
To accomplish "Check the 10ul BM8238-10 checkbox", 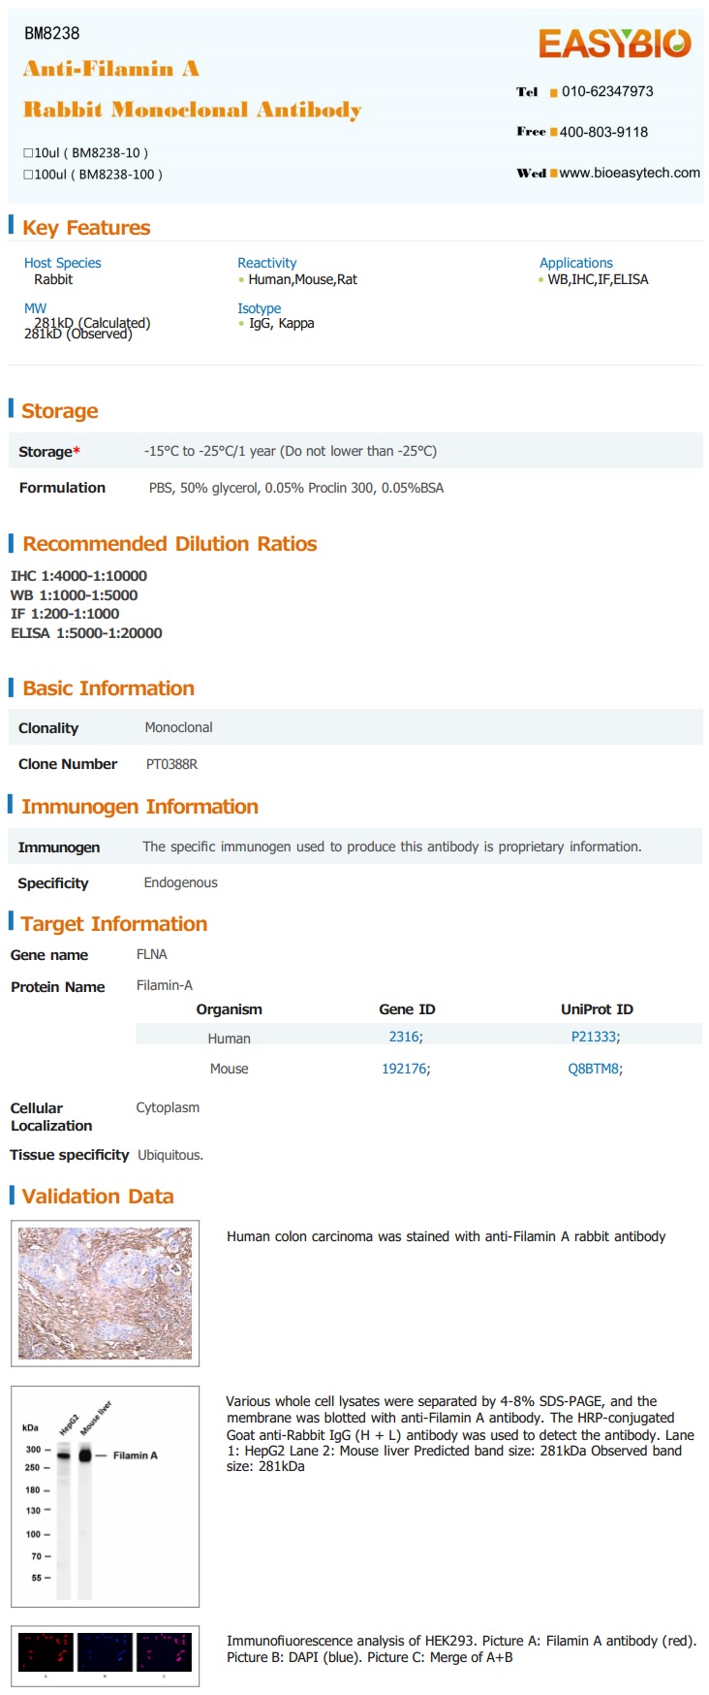I will point(28,153).
